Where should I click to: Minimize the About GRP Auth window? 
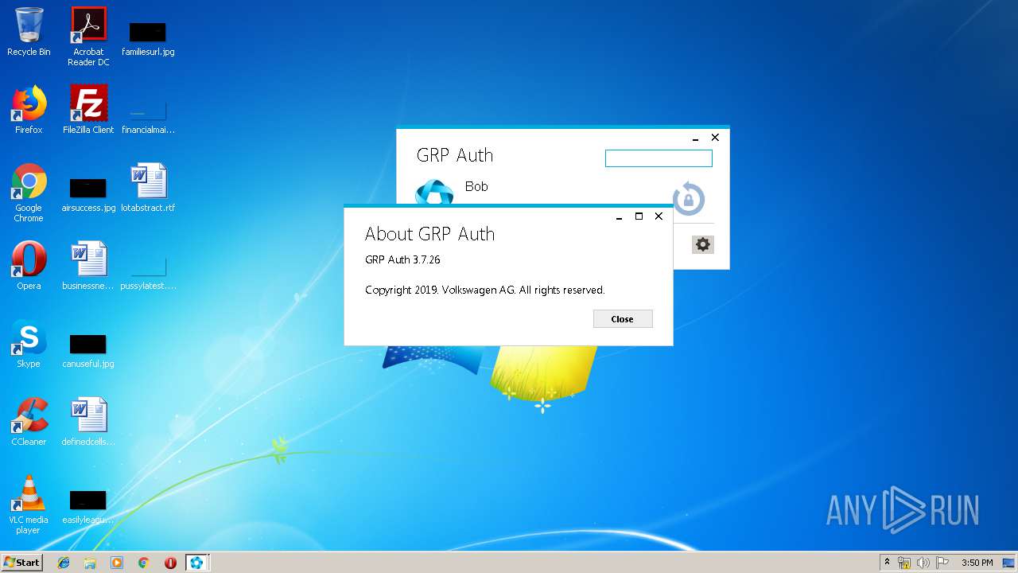[x=619, y=216]
